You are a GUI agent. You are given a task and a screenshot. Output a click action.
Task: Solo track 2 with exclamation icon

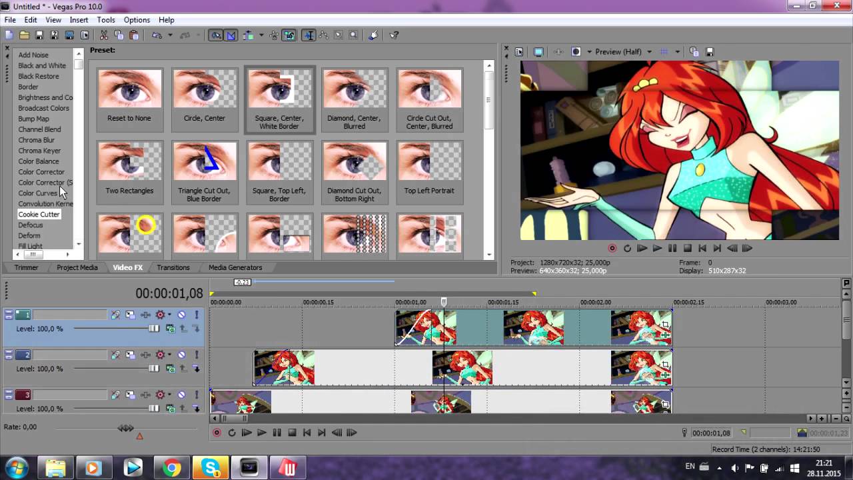coord(197,355)
